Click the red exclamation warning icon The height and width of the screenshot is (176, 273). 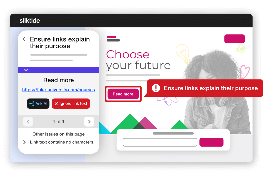click(x=156, y=88)
